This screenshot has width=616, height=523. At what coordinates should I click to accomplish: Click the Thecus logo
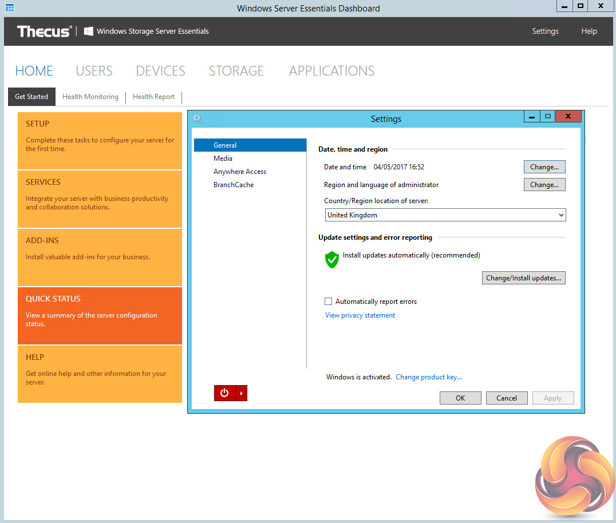[x=45, y=31]
